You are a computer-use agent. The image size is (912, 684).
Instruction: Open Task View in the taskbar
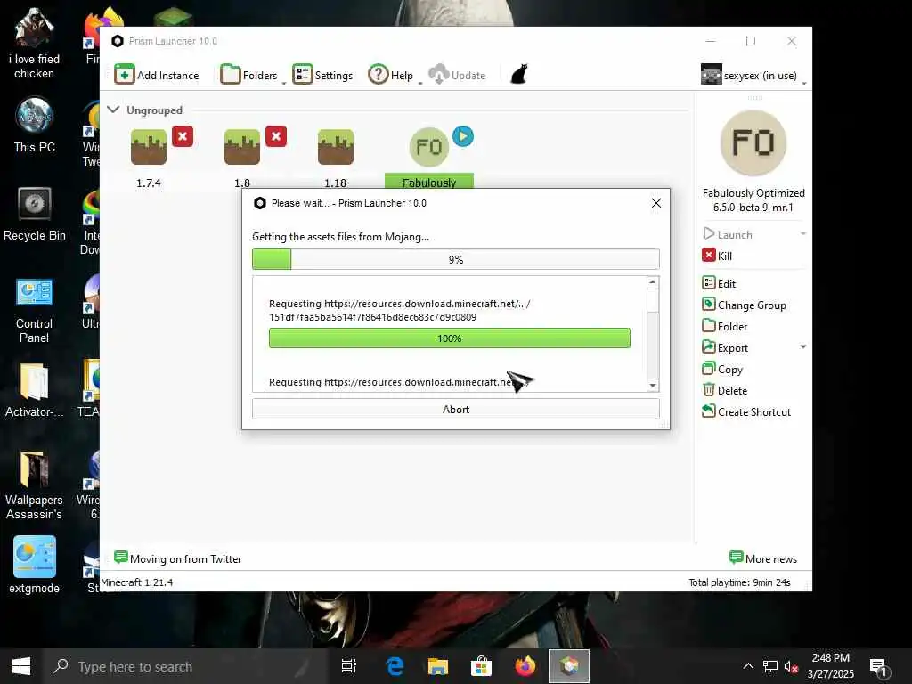pyautogui.click(x=349, y=666)
